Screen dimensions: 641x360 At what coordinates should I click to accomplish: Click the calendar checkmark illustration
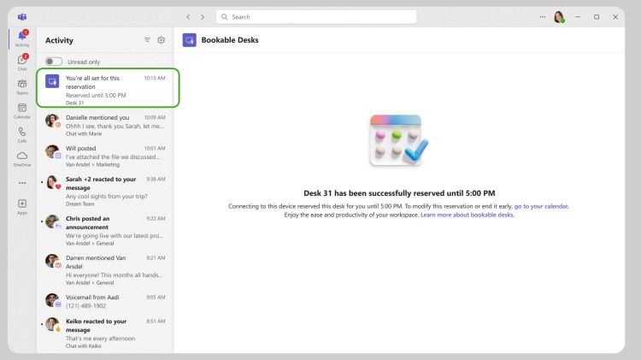point(398,140)
